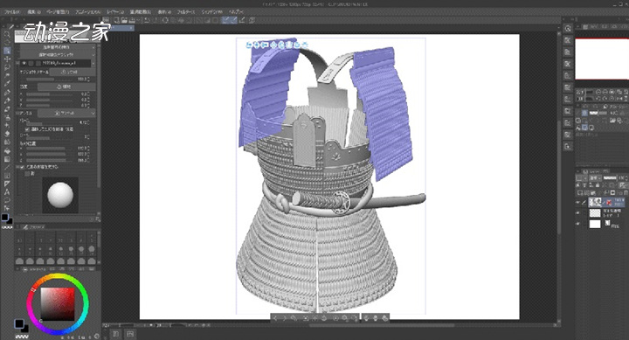Hide the top 3D layer using its eye
629x340 pixels.
click(578, 202)
